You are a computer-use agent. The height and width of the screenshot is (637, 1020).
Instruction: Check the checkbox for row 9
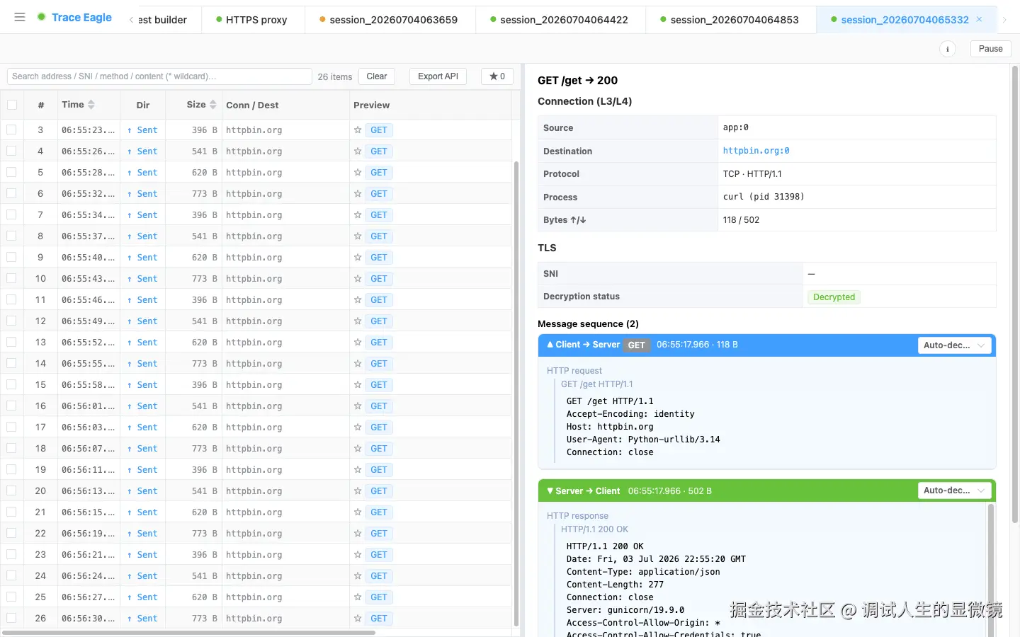(12, 257)
